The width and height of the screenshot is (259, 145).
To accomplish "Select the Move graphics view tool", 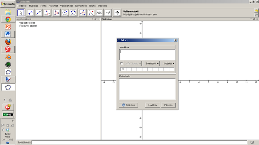I will tap(117, 13).
